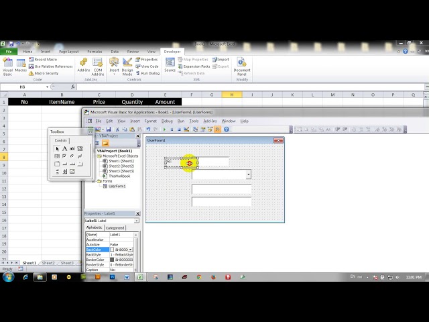Choose the Frame control in the Toolbox
The width and height of the screenshot is (429, 322).
click(x=57, y=164)
